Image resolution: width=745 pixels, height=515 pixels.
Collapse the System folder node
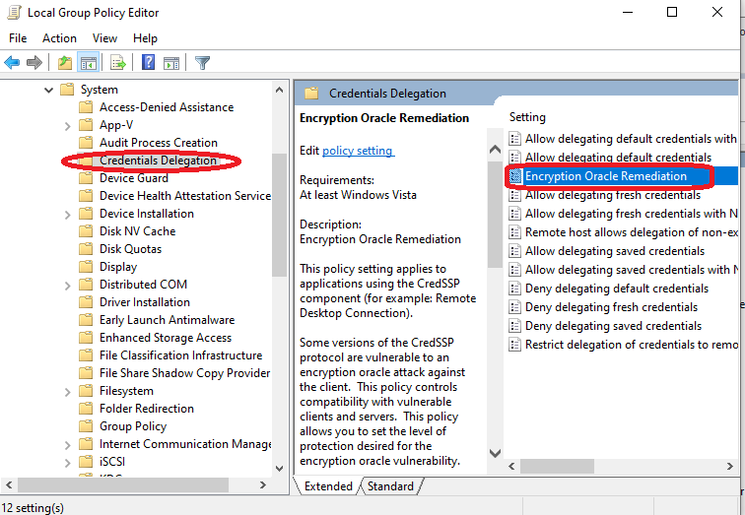pos(48,90)
